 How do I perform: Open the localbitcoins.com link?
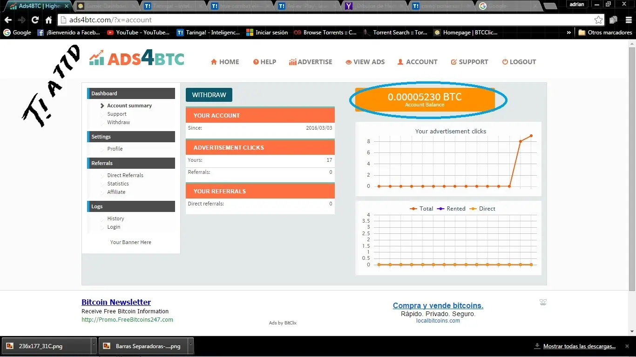[438, 321]
